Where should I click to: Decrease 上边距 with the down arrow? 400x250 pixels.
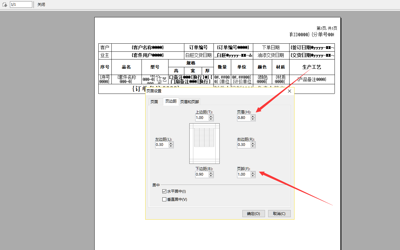pyautogui.click(x=211, y=119)
